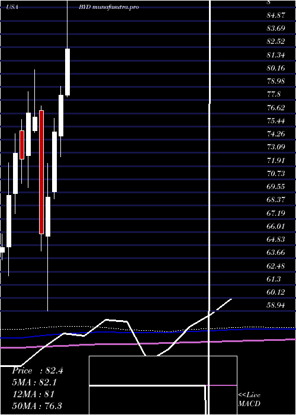The height and width of the screenshot is (415, 296).
Task: Click the 12MA : 81 readout
Action: [33, 394]
